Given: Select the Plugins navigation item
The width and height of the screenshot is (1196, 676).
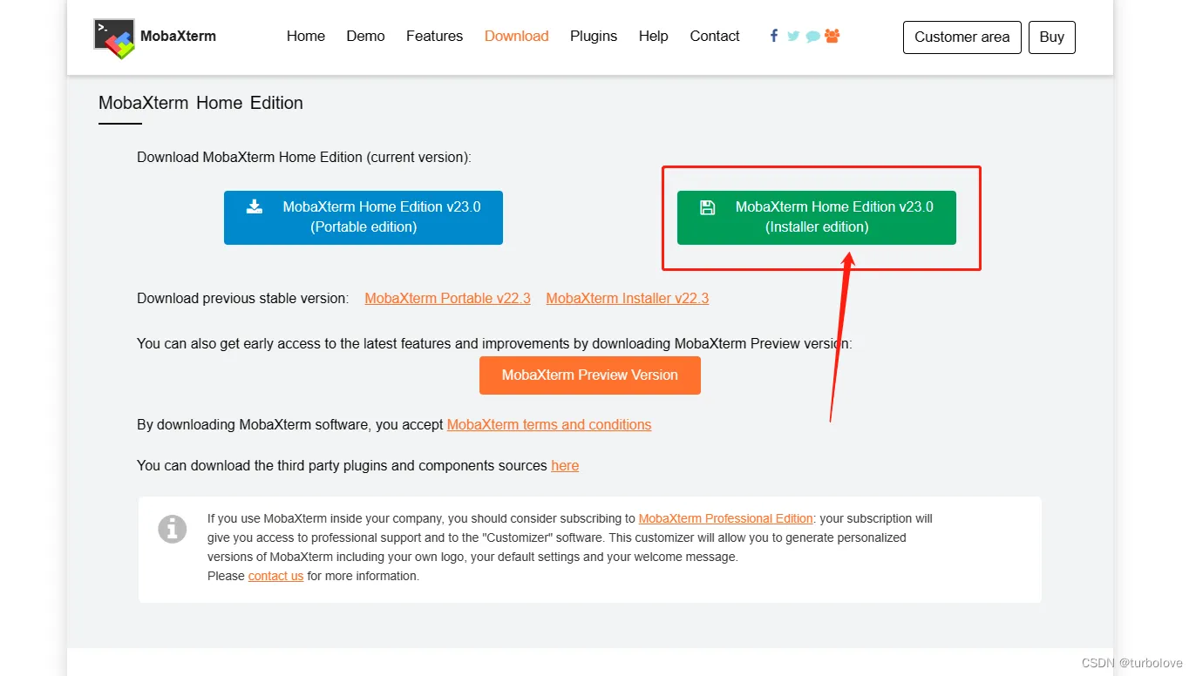Looking at the screenshot, I should [x=594, y=36].
